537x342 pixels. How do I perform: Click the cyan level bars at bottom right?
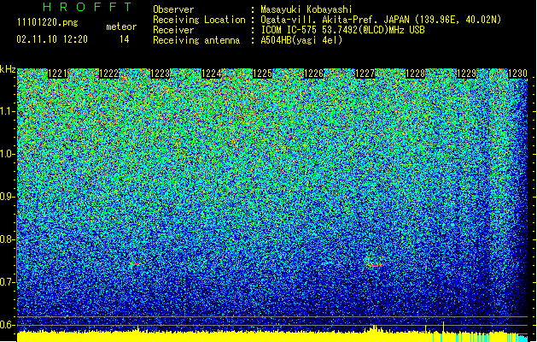(x=482, y=337)
